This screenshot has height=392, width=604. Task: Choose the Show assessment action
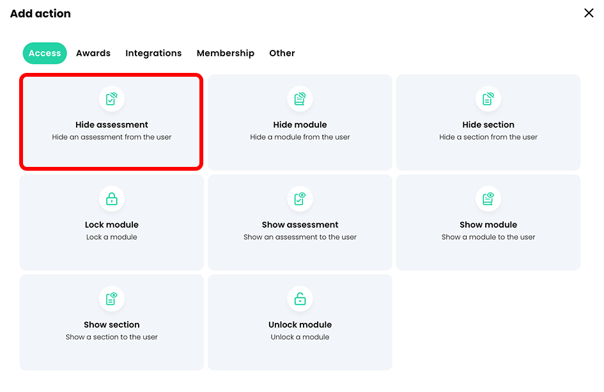pos(300,222)
